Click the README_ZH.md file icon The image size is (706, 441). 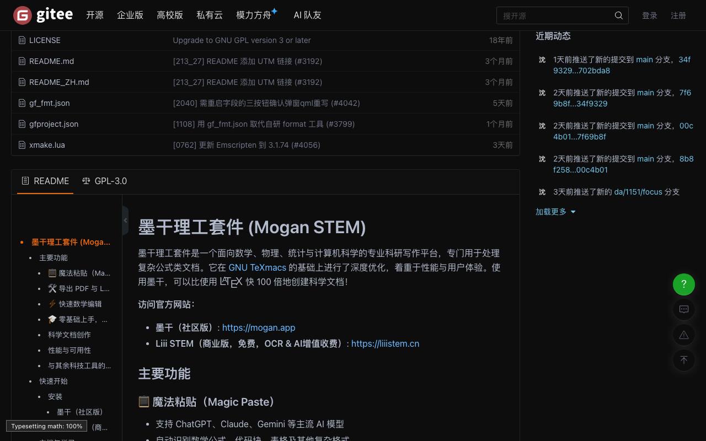22,82
